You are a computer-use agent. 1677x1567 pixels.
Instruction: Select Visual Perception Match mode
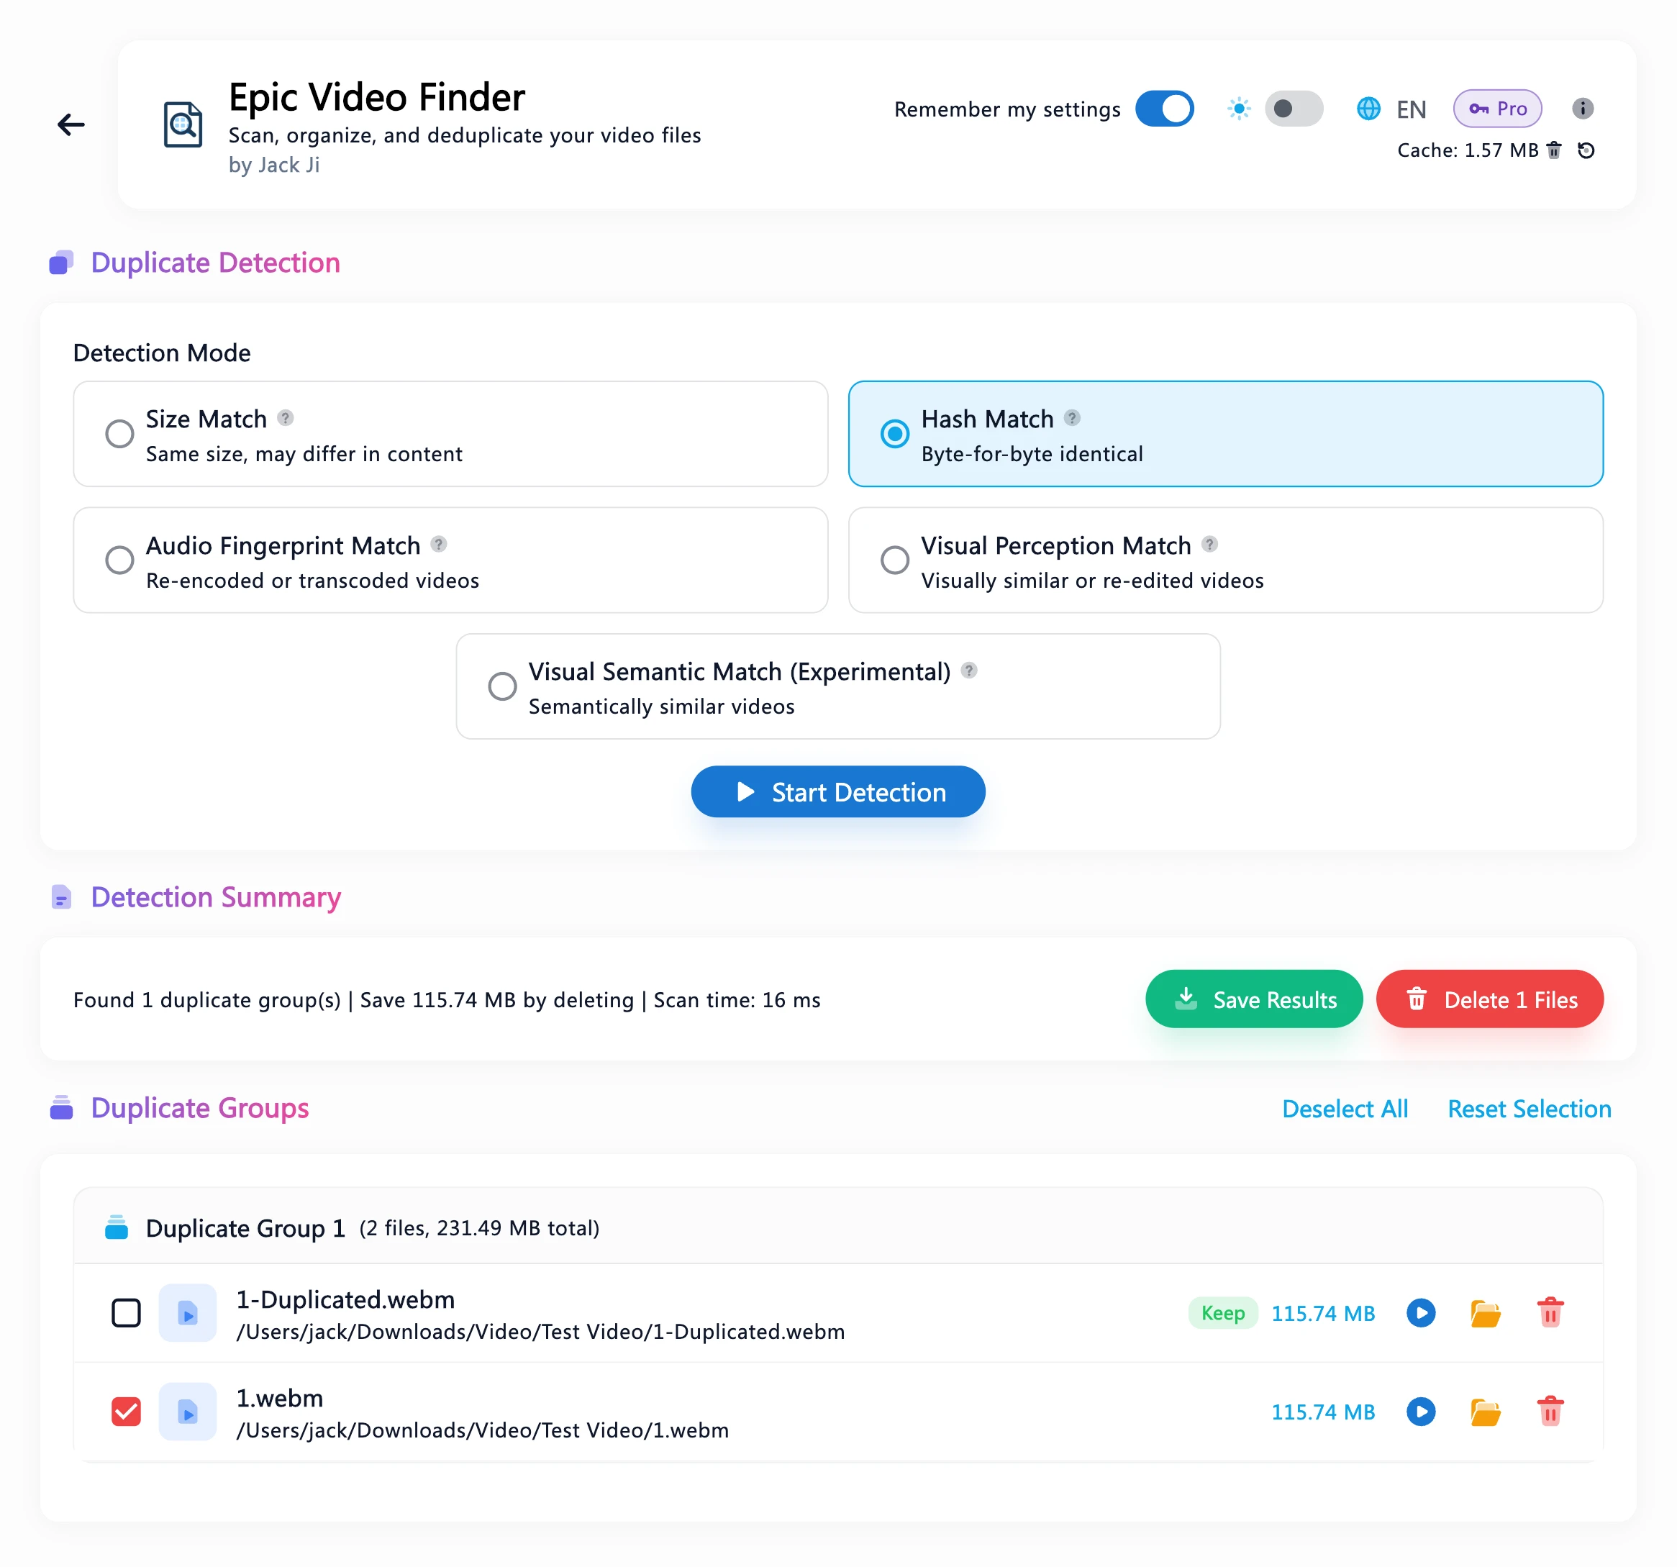1225,560
